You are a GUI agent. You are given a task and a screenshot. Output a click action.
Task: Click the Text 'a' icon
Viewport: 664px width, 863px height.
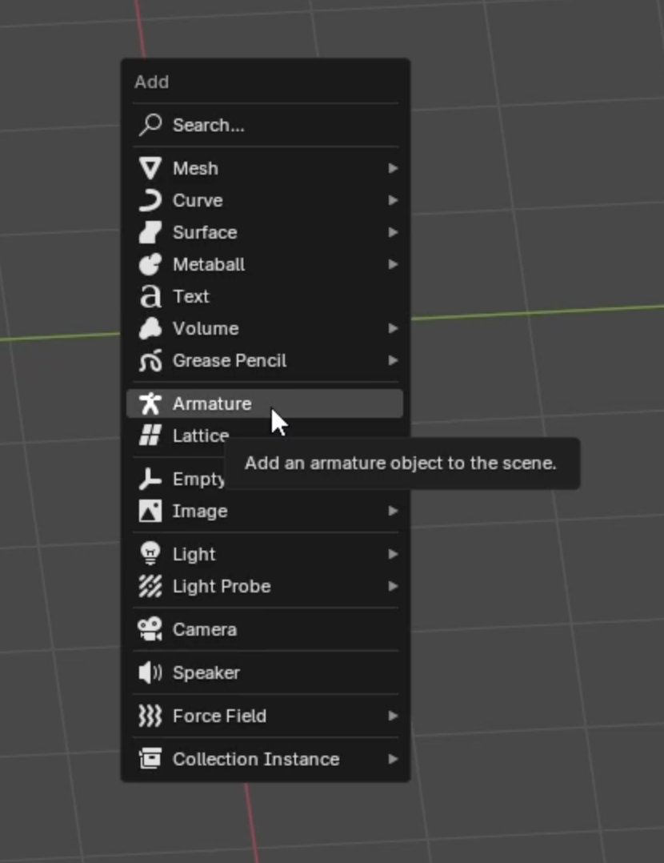150,296
